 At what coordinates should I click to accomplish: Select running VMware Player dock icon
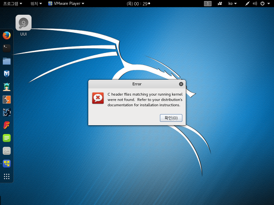click(7, 163)
